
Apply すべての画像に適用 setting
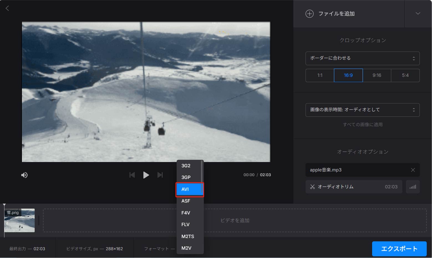(x=362, y=124)
